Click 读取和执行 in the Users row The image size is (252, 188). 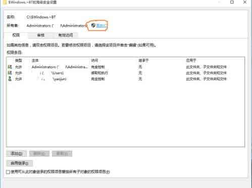coord(99,73)
